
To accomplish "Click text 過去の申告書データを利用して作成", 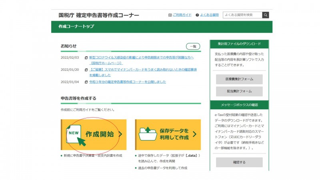I will 162,168.
